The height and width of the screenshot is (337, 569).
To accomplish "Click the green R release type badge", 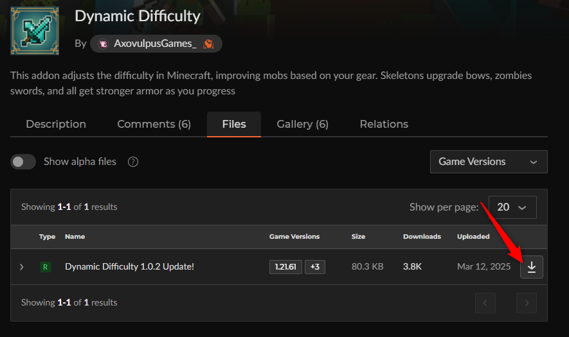I will [x=46, y=267].
